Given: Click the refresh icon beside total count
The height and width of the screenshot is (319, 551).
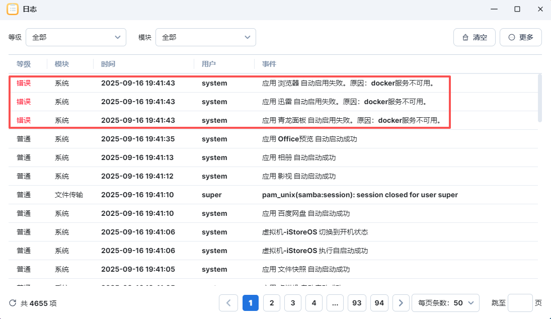Looking at the screenshot, I should [x=13, y=303].
